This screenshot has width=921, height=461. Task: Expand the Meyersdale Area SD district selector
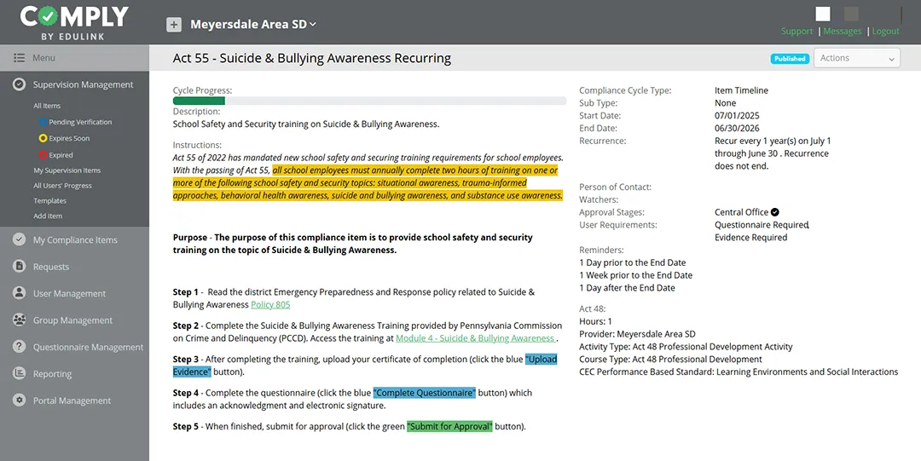coord(253,25)
